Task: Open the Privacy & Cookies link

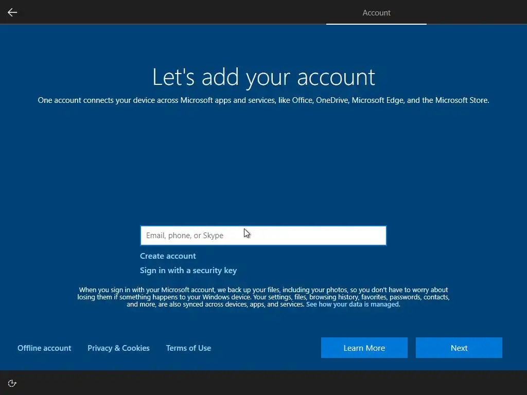Action: pyautogui.click(x=118, y=348)
